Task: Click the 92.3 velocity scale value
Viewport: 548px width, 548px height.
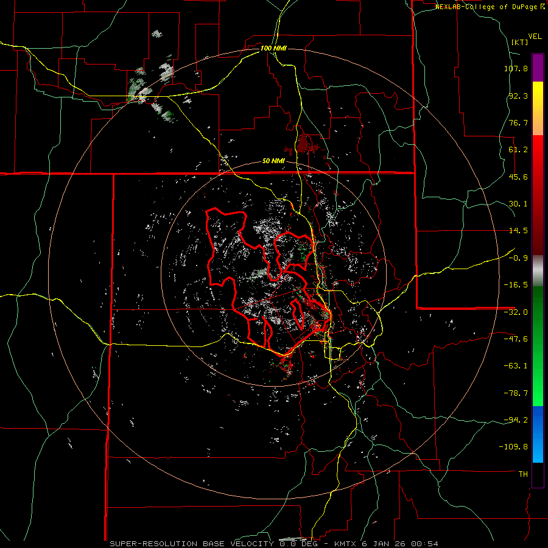Action: (518, 96)
